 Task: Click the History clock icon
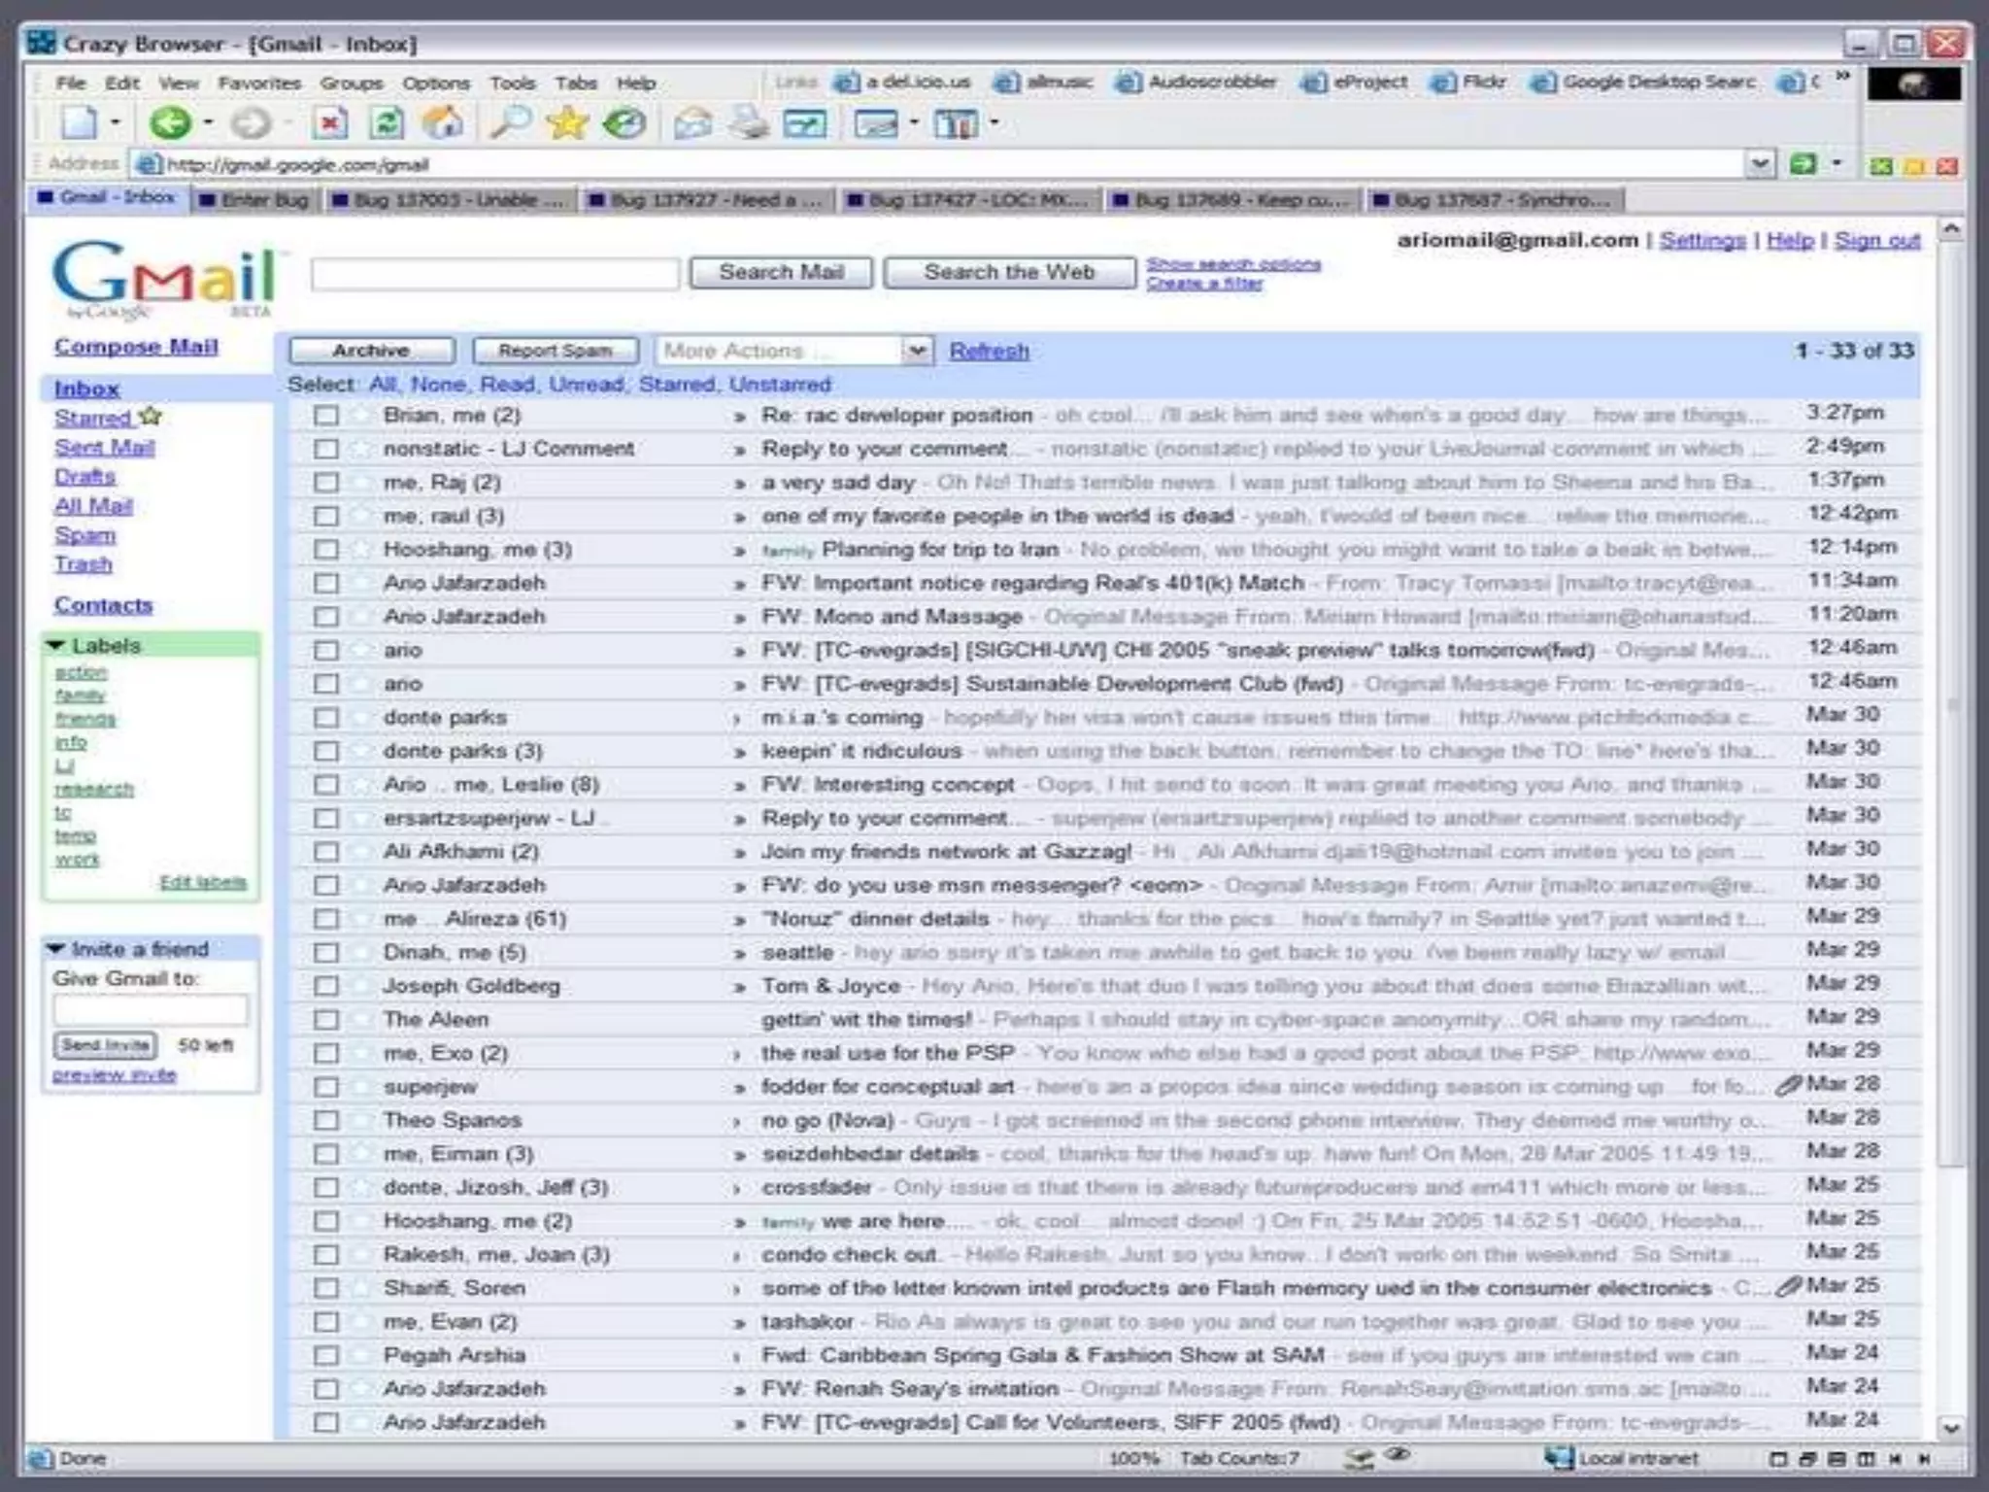point(624,123)
